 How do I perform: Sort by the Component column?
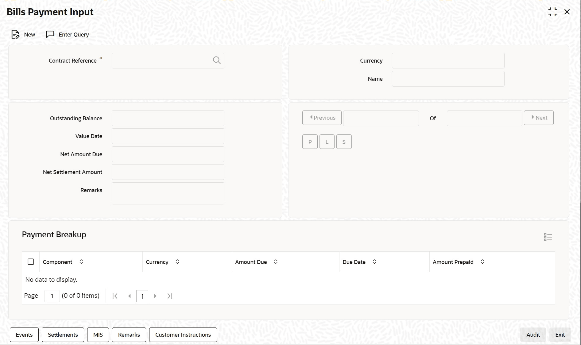[x=81, y=262]
